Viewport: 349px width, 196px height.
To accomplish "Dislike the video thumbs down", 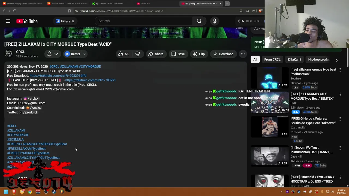I will coord(138,54).
